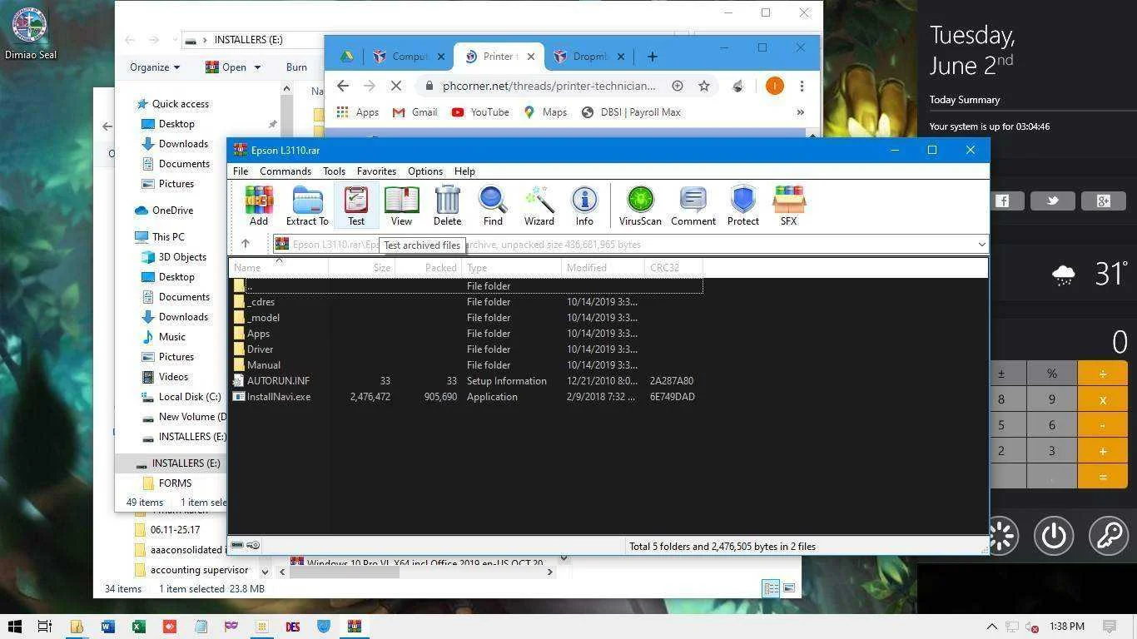Open Maps bookmark in Chrome

[x=546, y=112]
